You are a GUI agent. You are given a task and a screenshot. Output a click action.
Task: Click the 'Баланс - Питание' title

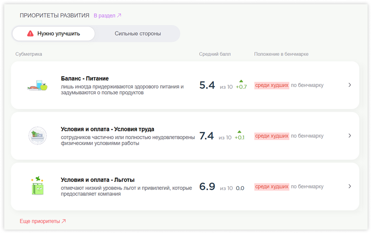coord(85,79)
